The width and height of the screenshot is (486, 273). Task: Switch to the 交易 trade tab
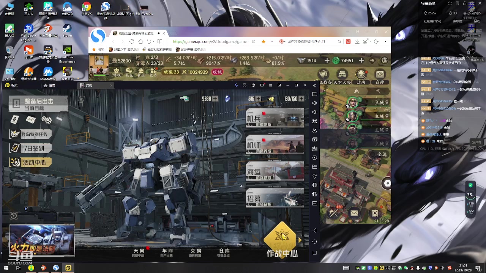click(x=196, y=253)
